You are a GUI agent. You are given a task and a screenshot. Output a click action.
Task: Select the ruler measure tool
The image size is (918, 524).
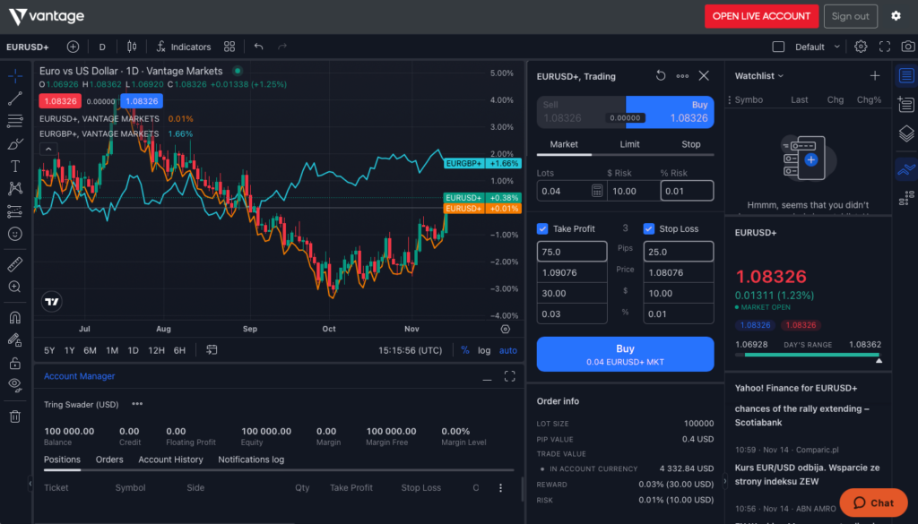click(x=15, y=264)
